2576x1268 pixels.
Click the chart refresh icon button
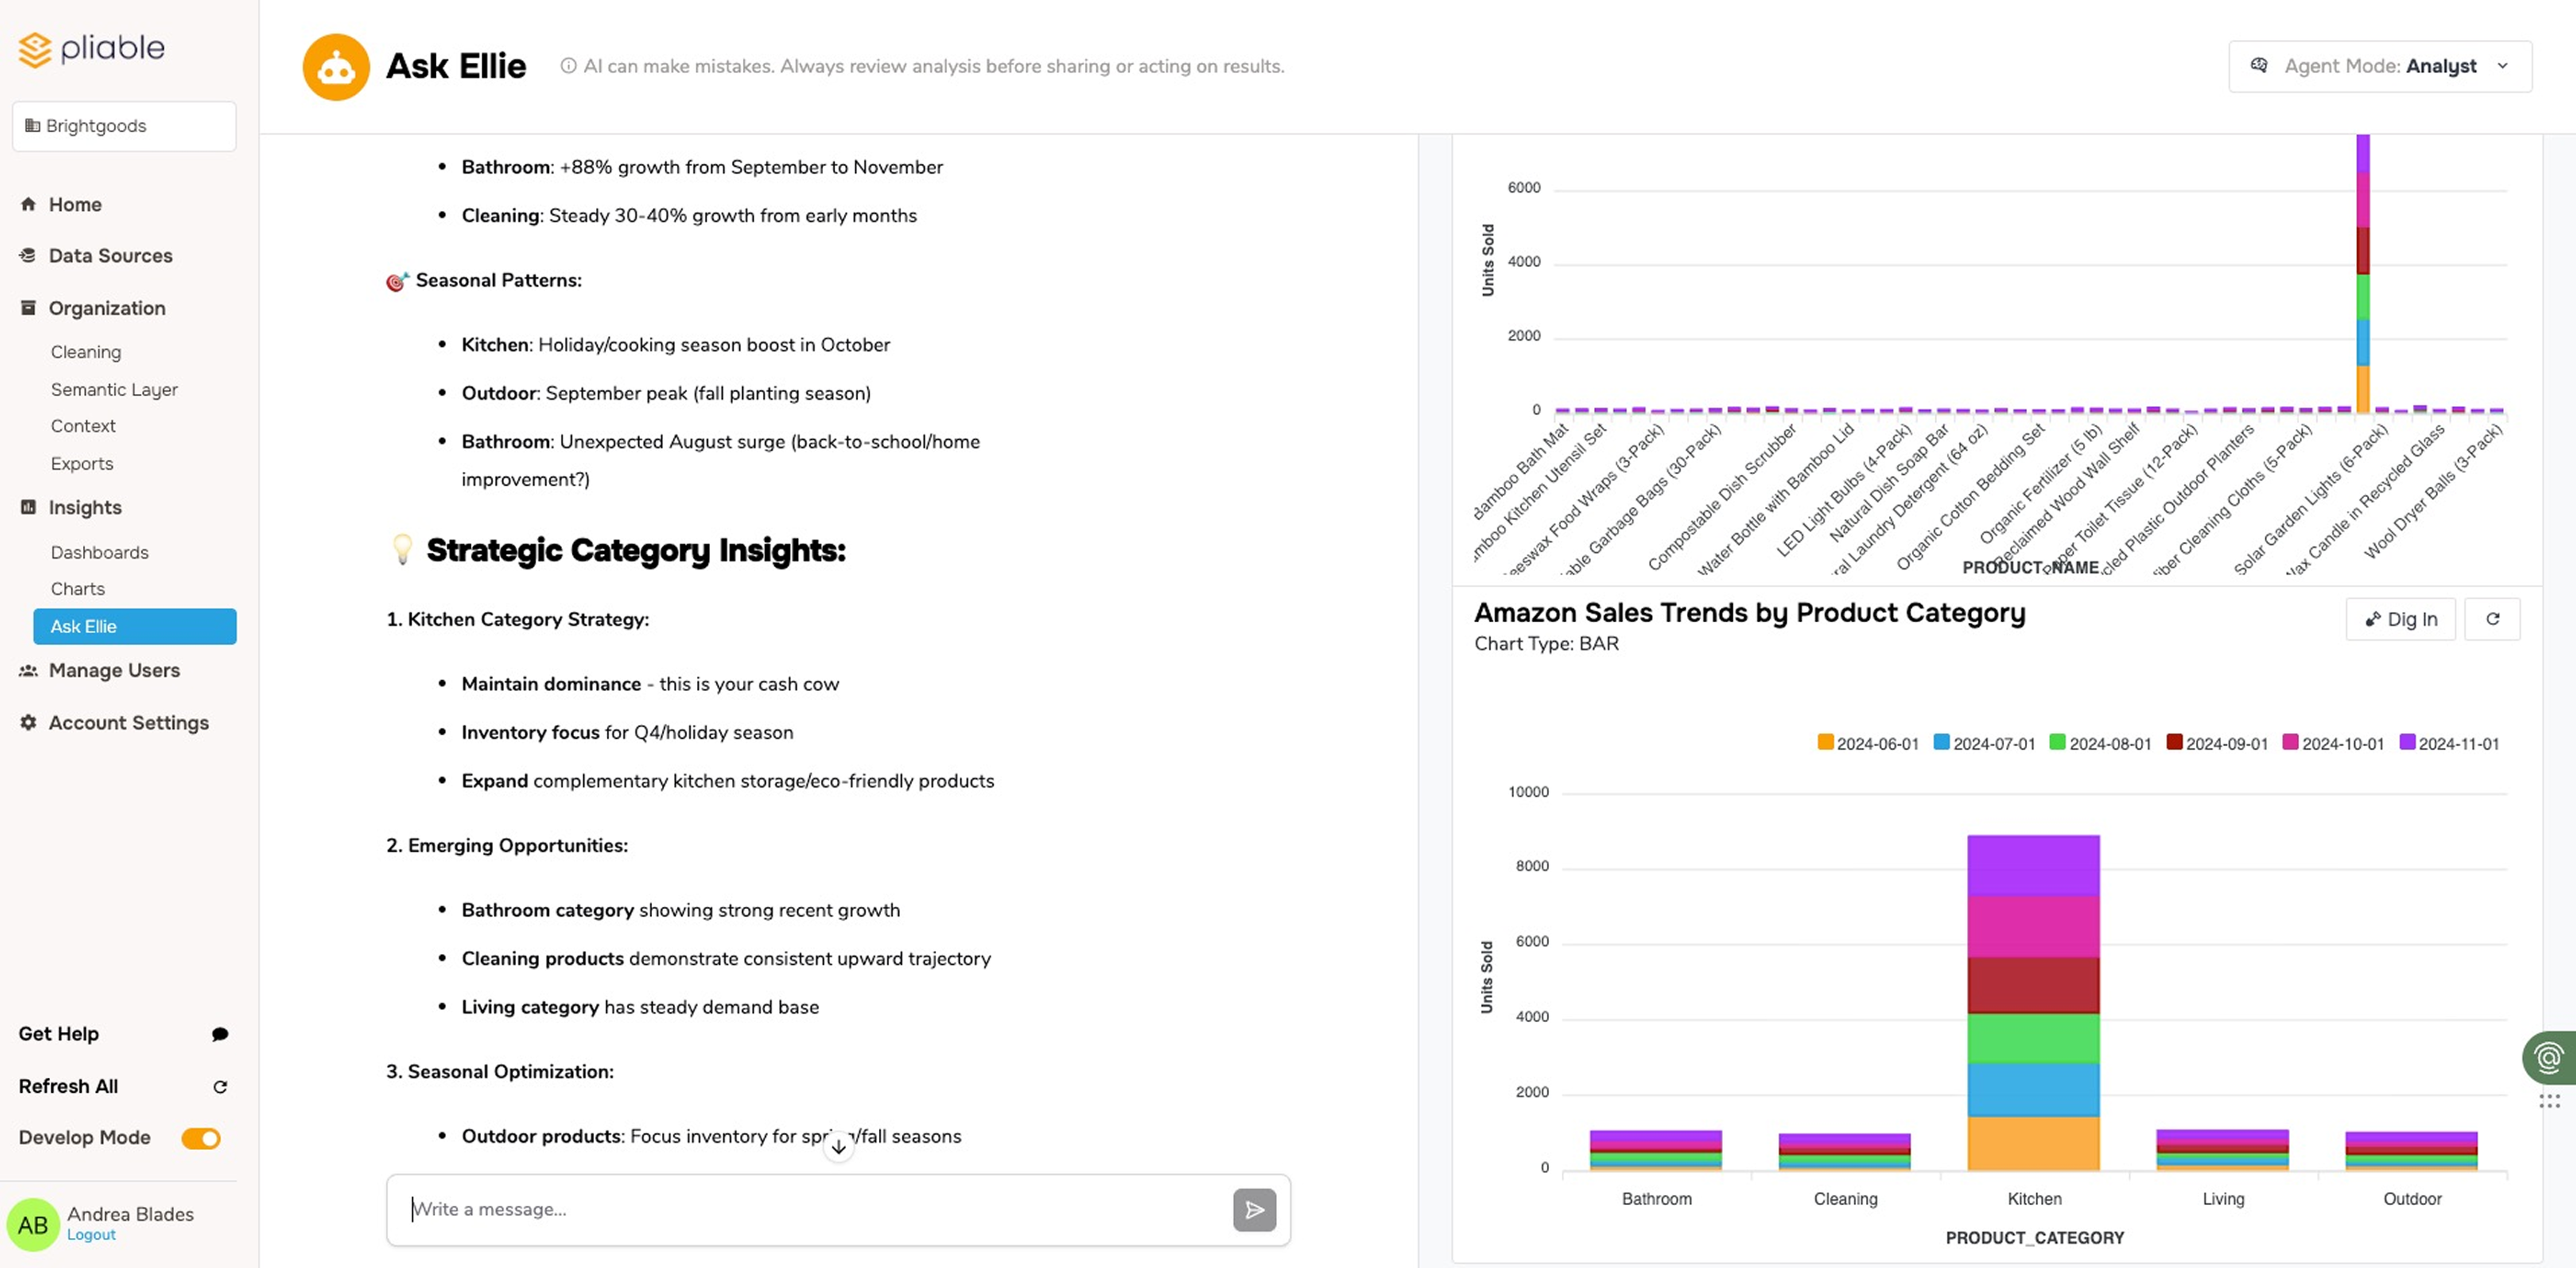2492,620
